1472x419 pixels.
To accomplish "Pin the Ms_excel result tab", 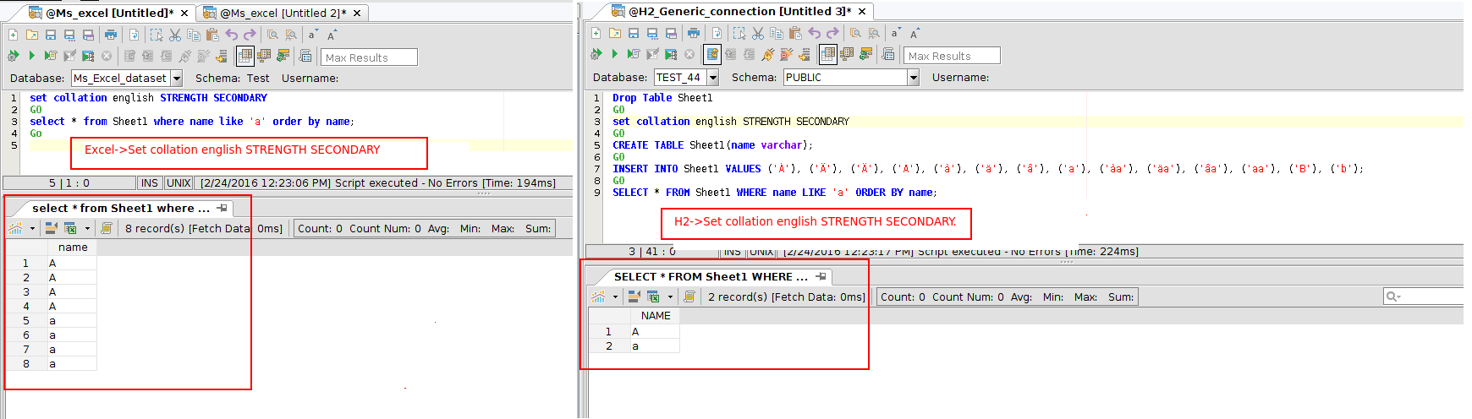I will coord(222,208).
